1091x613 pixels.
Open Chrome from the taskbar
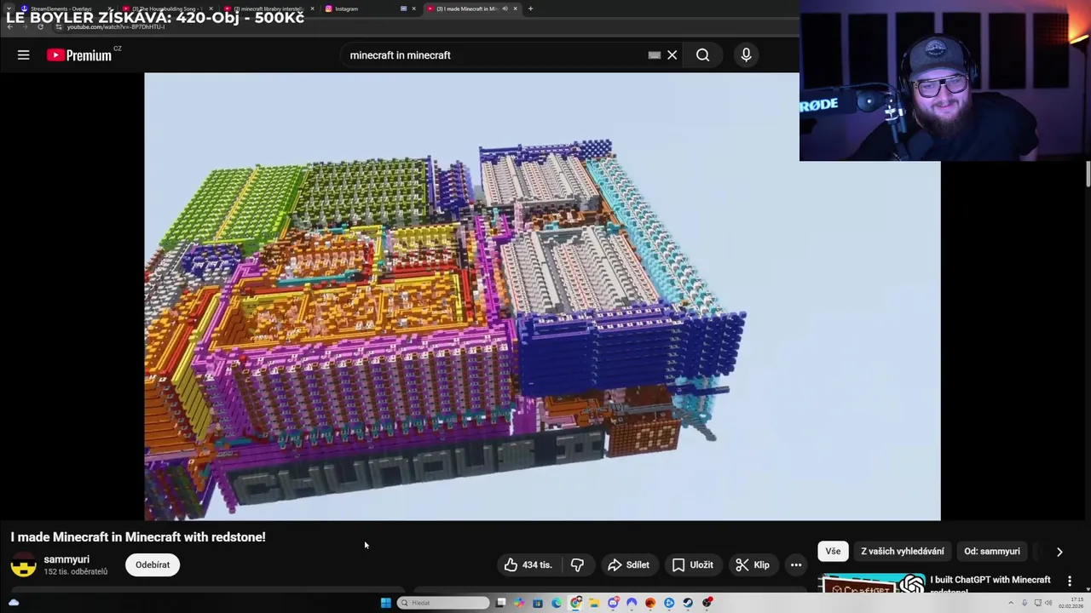575,603
